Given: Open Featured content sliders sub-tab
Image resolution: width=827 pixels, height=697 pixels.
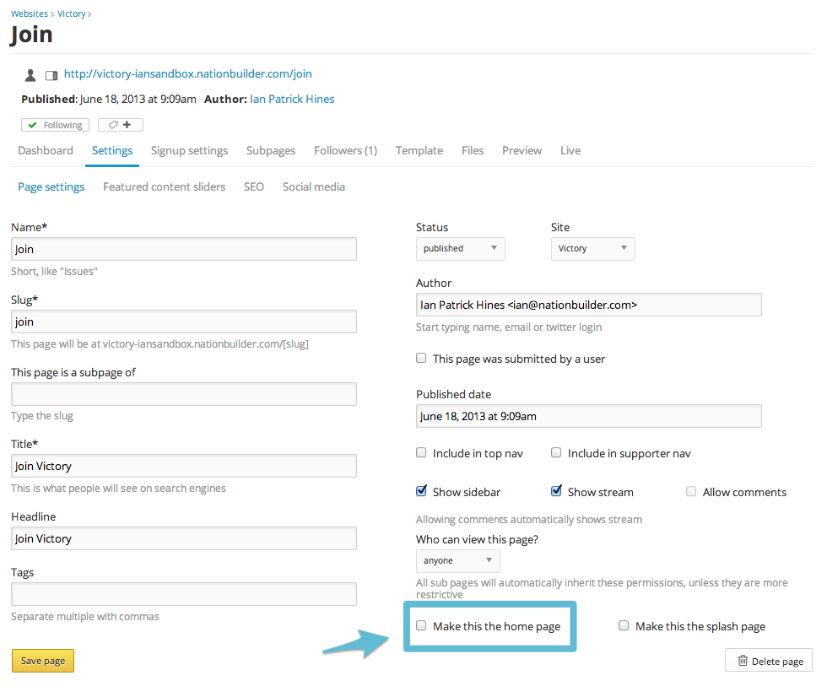Looking at the screenshot, I should (x=164, y=187).
